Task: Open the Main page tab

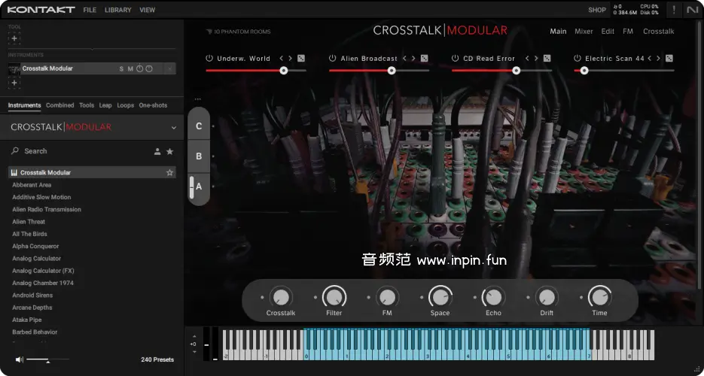Action: (558, 32)
